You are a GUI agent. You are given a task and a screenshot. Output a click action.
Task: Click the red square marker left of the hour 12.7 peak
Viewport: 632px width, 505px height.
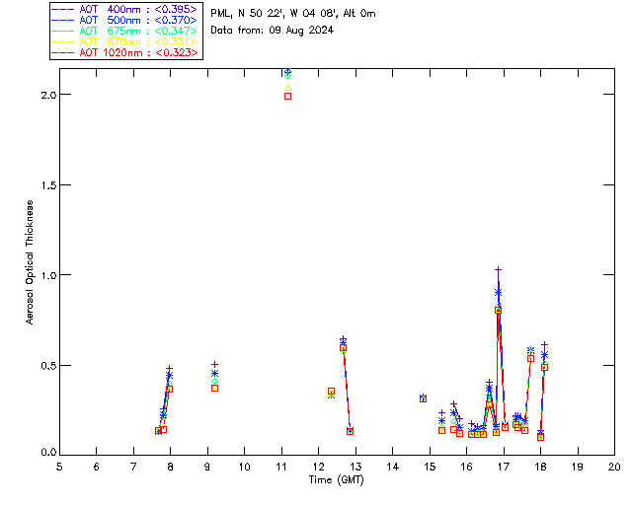pyautogui.click(x=332, y=392)
